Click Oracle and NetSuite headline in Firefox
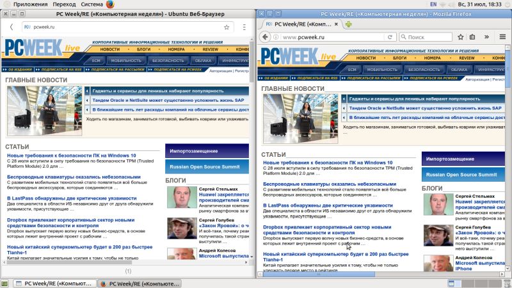This screenshot has width=512, height=288. point(425,108)
